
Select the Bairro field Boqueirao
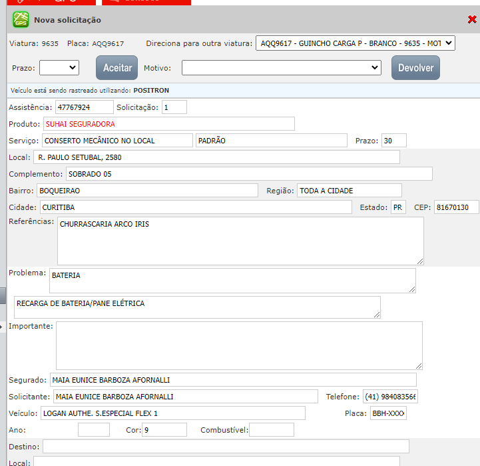click(146, 191)
